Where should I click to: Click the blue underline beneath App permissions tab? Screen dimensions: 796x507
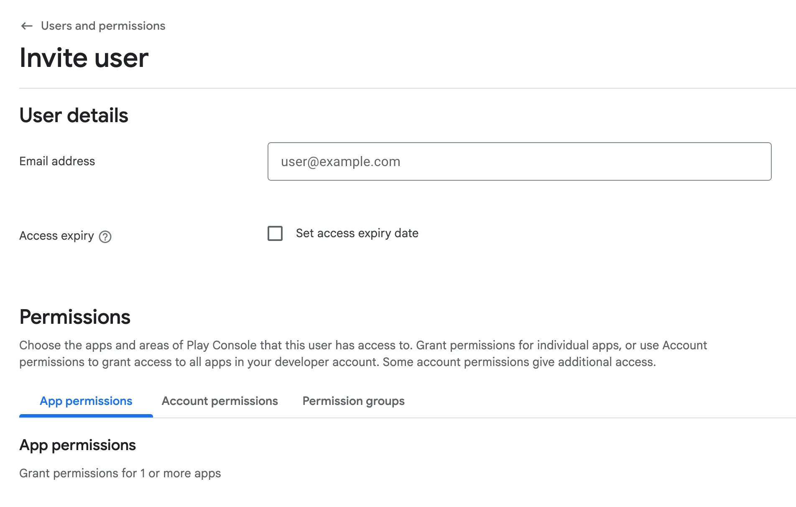coord(86,416)
